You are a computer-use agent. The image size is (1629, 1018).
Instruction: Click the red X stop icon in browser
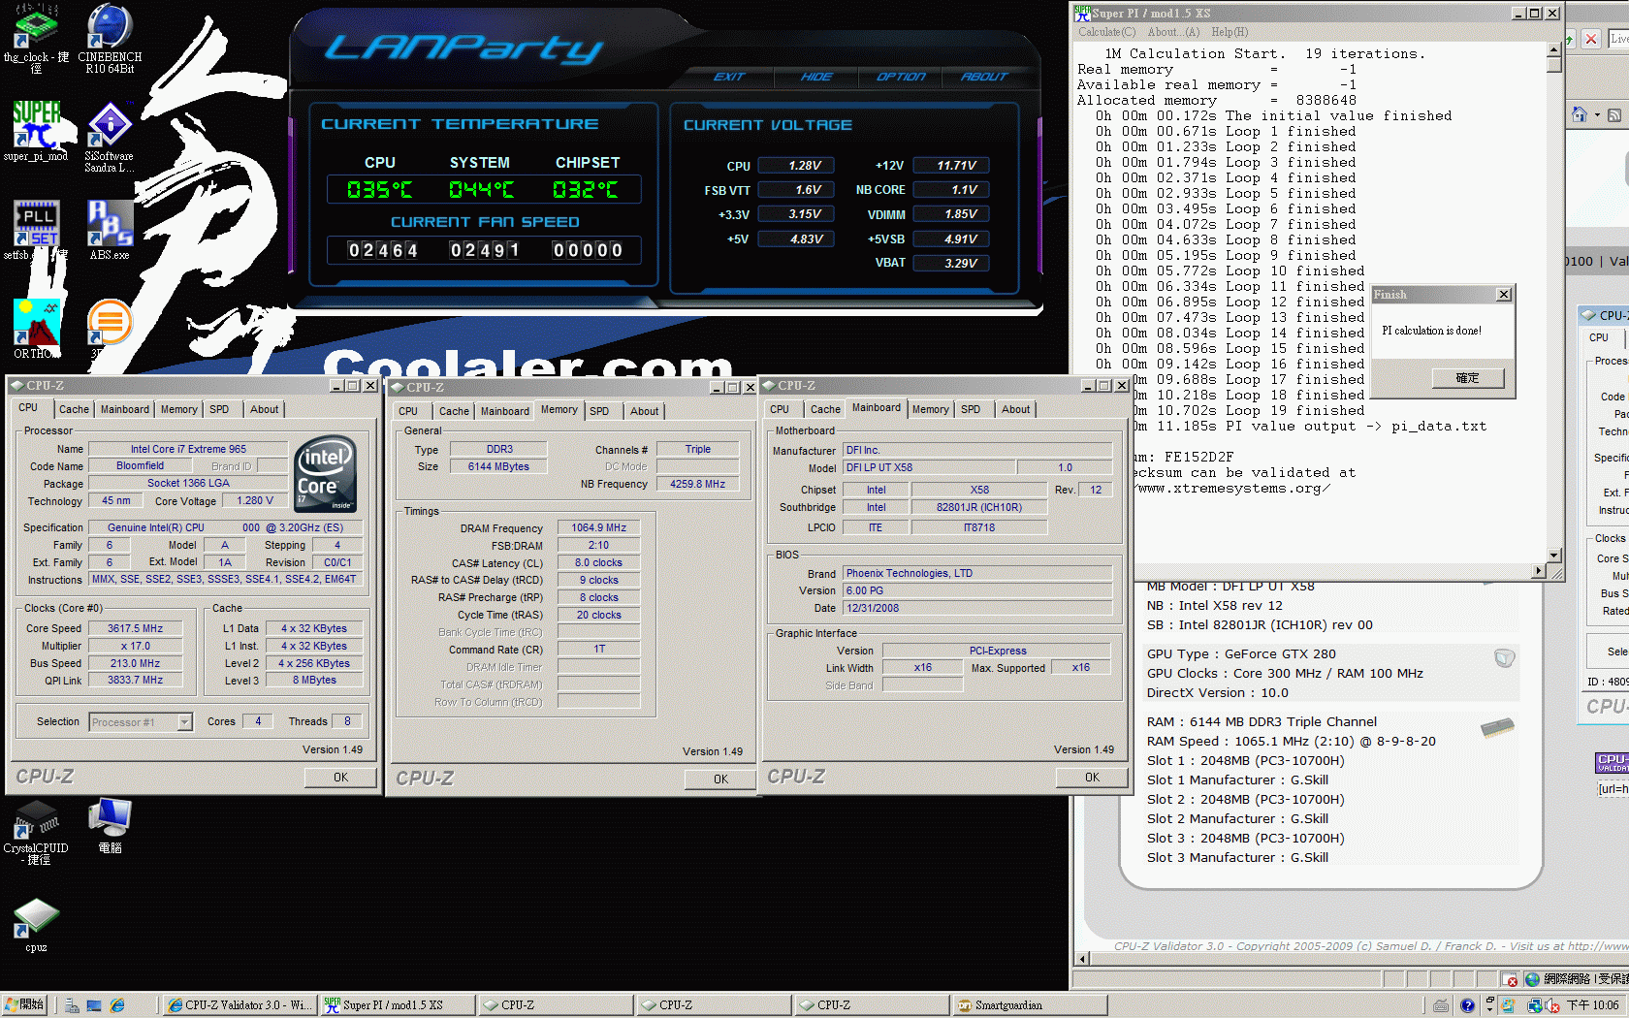coord(1591,40)
